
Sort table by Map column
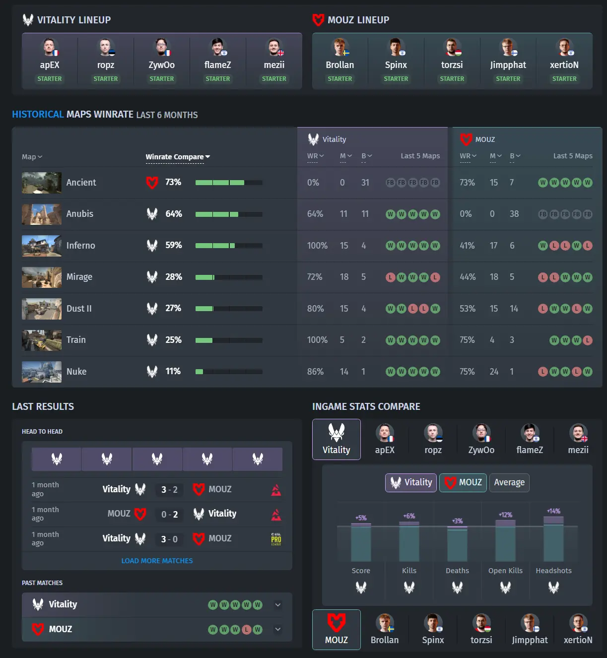[x=32, y=157]
